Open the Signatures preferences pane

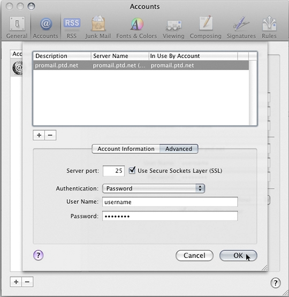[241, 27]
